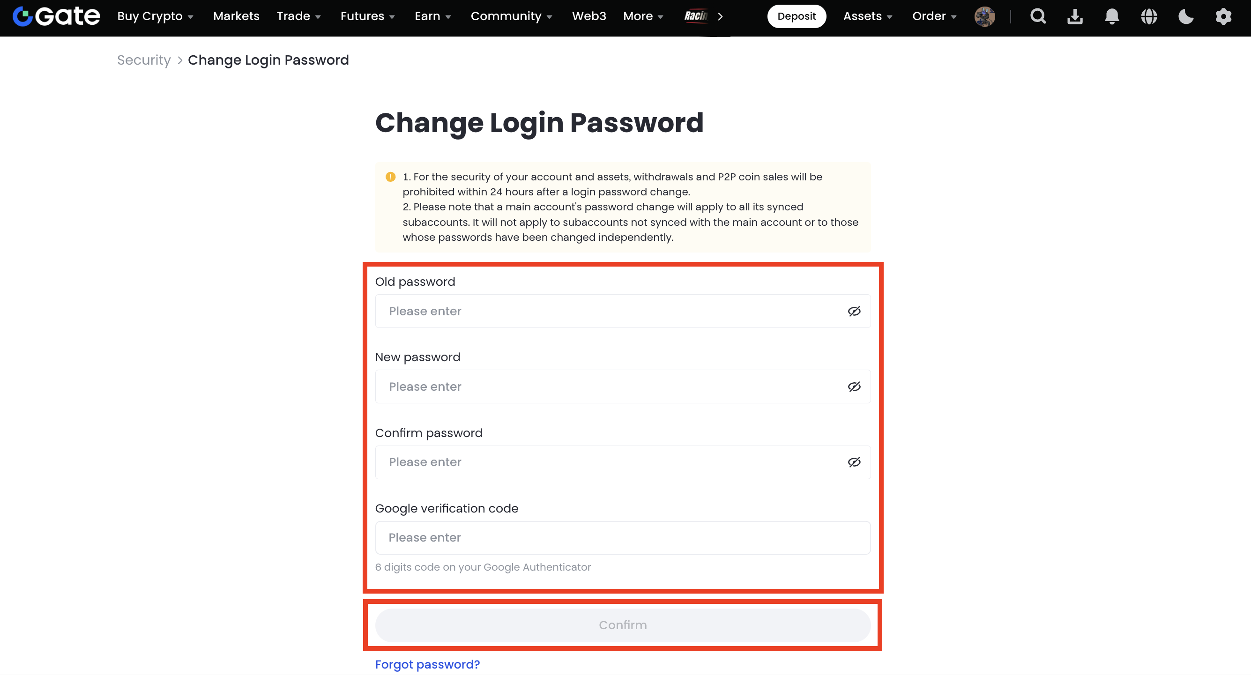Open the notifications bell icon

tap(1112, 16)
